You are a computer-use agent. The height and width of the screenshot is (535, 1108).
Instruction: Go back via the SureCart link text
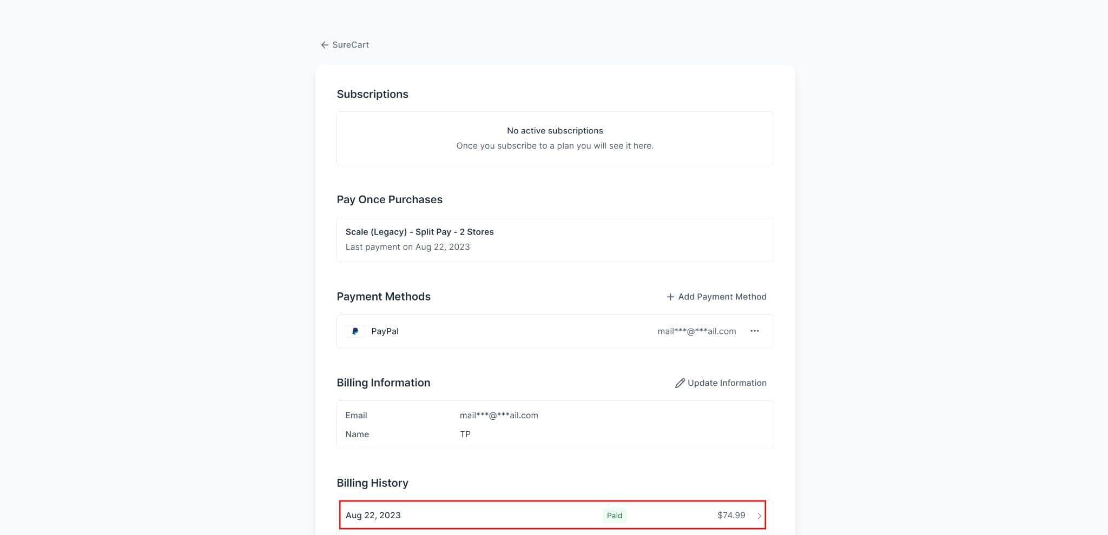[x=351, y=45]
